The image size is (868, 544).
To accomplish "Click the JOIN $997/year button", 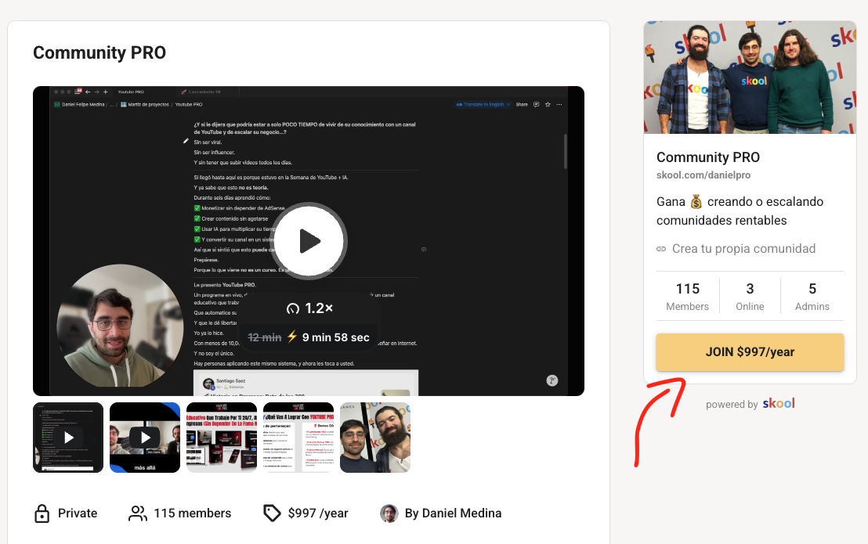I will [750, 352].
